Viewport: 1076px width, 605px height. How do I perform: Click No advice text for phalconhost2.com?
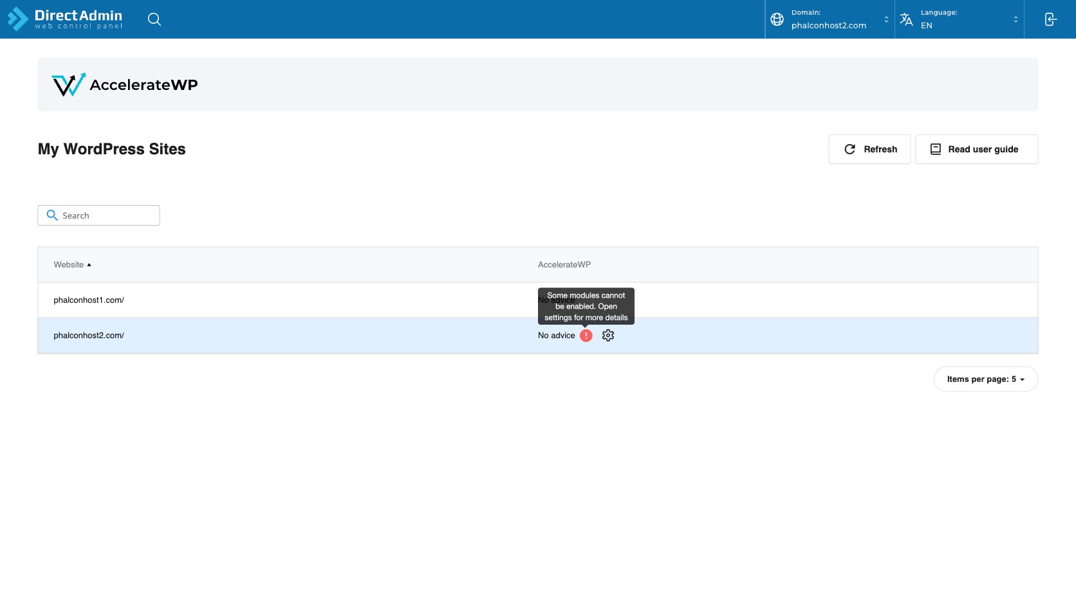tap(556, 336)
